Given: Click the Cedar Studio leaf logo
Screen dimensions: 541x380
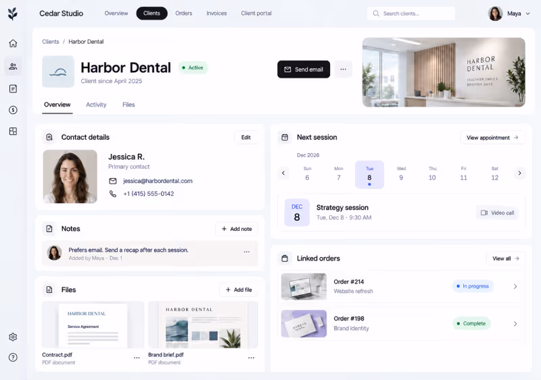Looking at the screenshot, I should point(13,13).
